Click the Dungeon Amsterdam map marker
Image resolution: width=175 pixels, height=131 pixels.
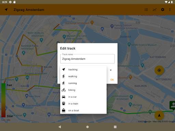[x=27, y=78]
